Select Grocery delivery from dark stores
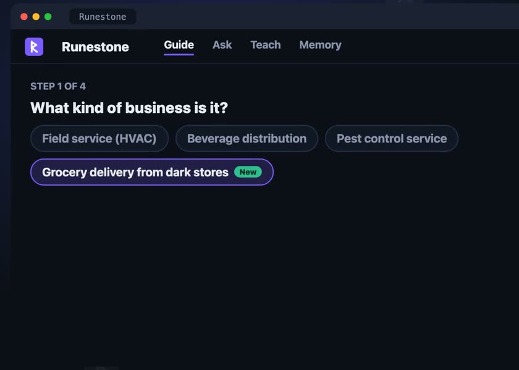The width and height of the screenshot is (519, 370). click(152, 172)
